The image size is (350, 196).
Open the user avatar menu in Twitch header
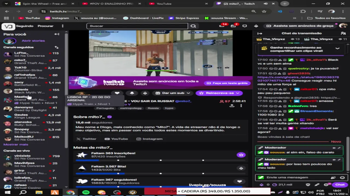[x=343, y=26]
